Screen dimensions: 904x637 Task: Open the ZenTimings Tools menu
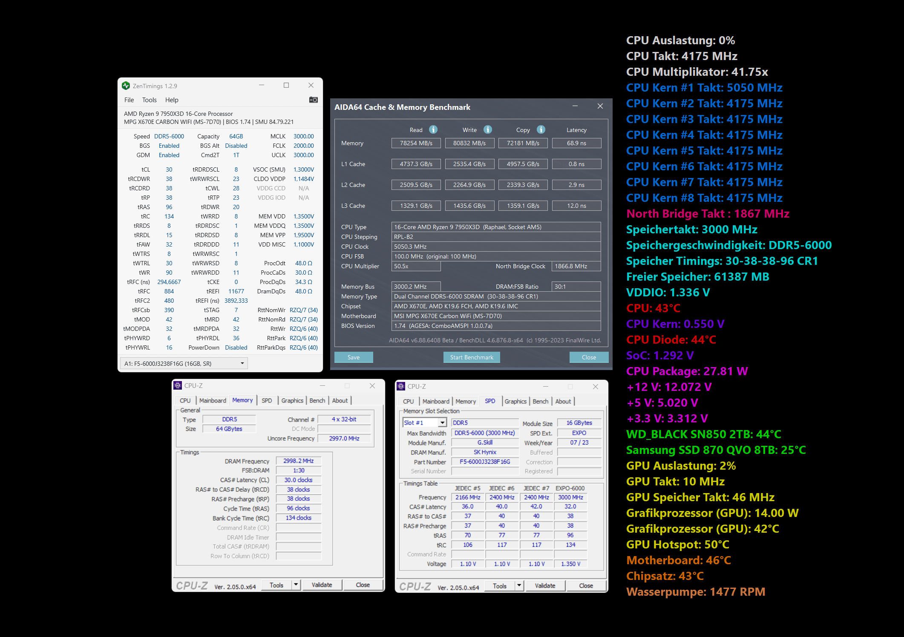coord(150,100)
